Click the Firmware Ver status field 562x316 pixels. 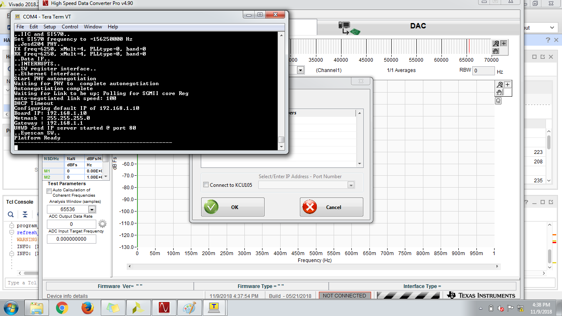[120, 286]
